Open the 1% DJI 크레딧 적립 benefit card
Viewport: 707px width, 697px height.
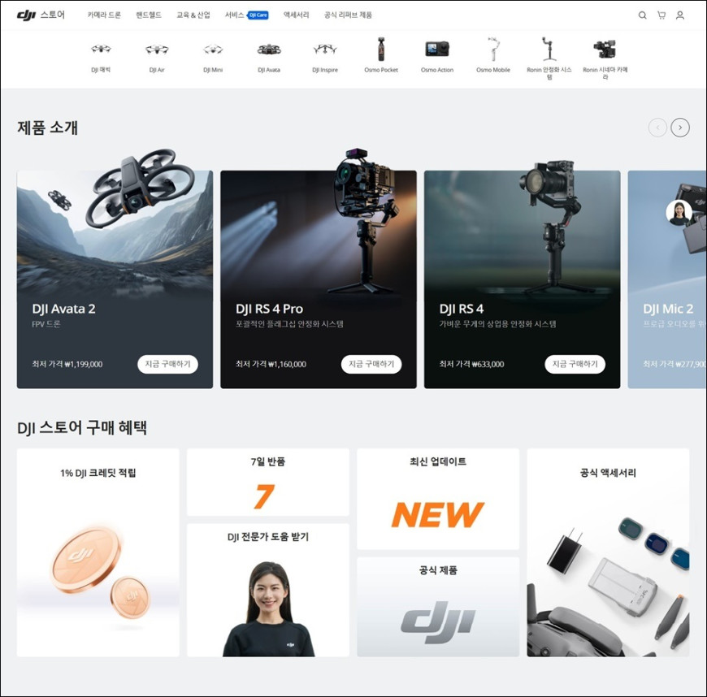click(x=98, y=552)
